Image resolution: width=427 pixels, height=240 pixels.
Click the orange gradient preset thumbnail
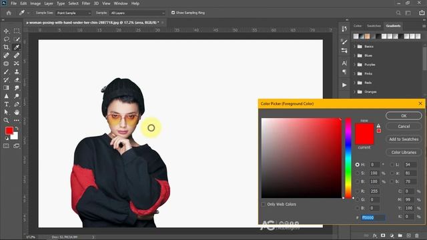coord(367,36)
